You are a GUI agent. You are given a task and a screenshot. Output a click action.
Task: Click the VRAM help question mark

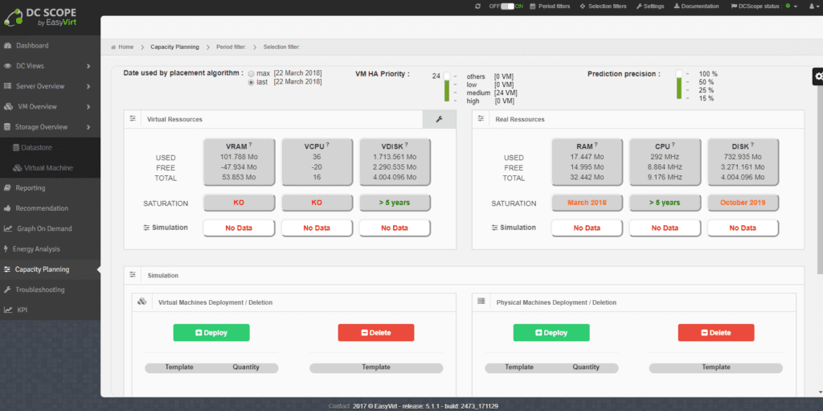point(250,144)
